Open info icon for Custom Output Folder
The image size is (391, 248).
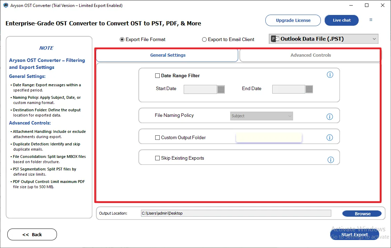coord(330,138)
